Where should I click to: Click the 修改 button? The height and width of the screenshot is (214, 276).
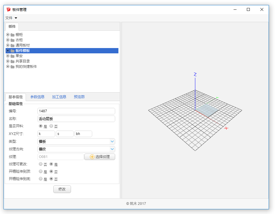tap(62, 189)
